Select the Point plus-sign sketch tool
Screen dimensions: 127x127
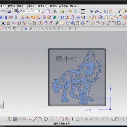tap(72, 119)
